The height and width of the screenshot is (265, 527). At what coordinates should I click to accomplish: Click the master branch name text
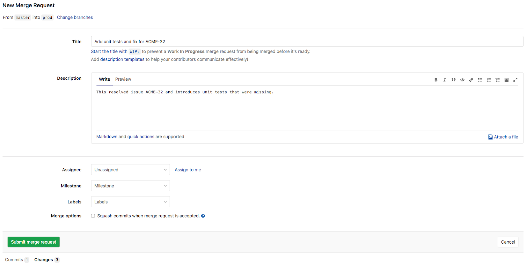click(23, 17)
